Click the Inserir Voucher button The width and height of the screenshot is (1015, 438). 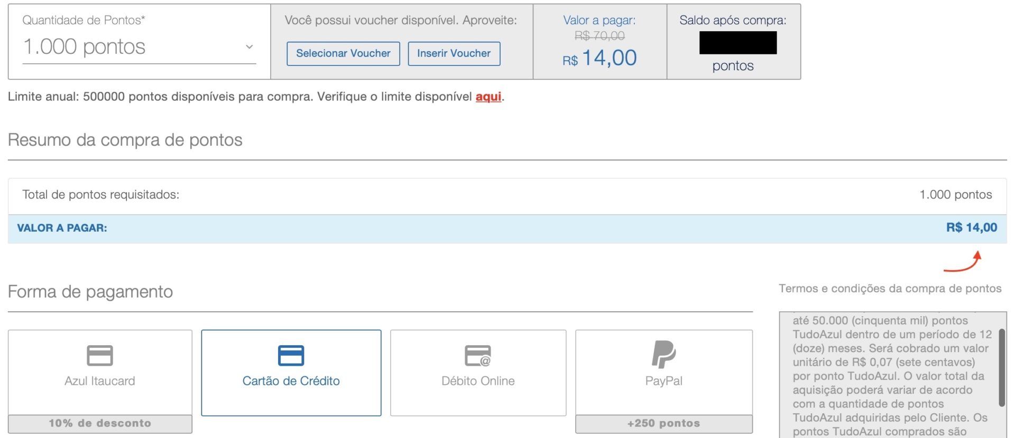454,53
